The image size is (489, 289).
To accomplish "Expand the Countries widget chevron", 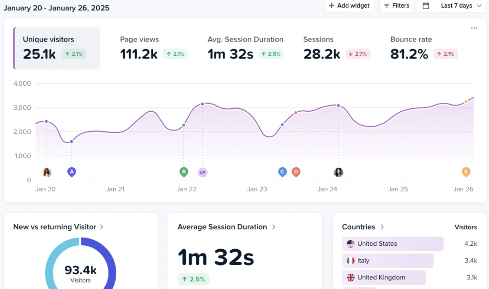I will pos(382,227).
